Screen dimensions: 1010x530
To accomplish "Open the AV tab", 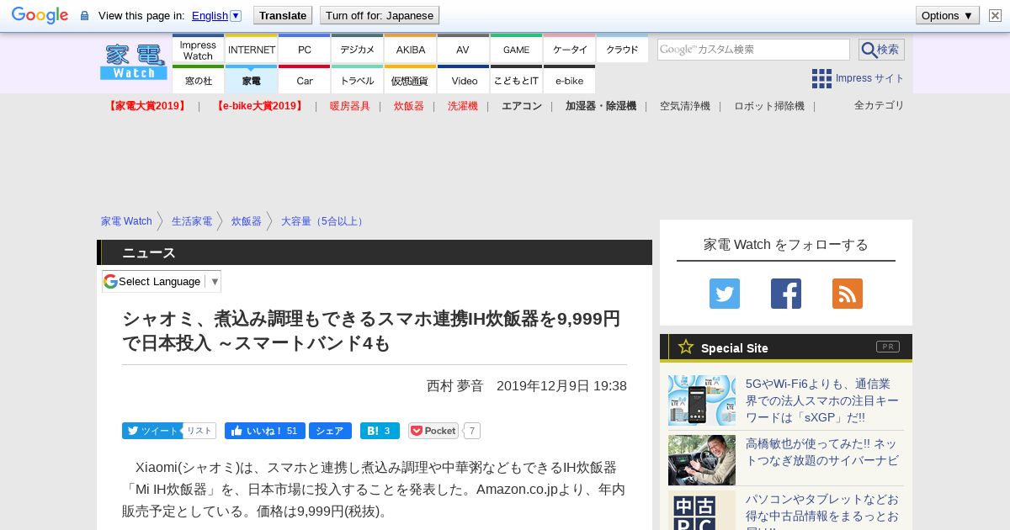I will (x=463, y=50).
